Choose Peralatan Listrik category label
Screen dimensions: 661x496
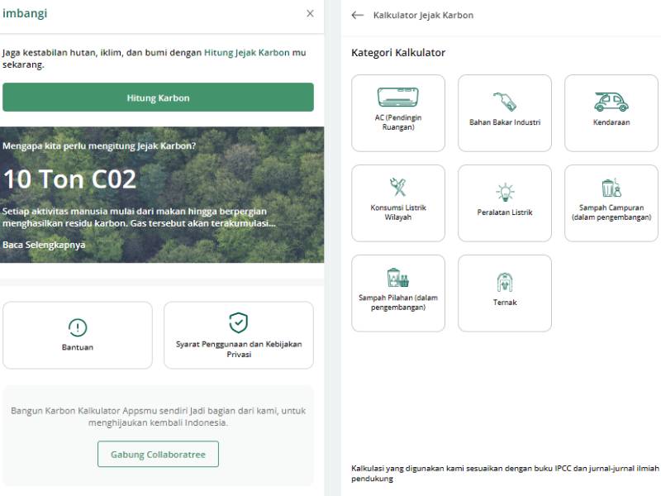click(x=505, y=212)
